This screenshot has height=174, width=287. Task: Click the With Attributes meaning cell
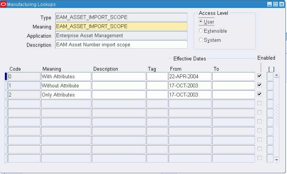(66, 76)
